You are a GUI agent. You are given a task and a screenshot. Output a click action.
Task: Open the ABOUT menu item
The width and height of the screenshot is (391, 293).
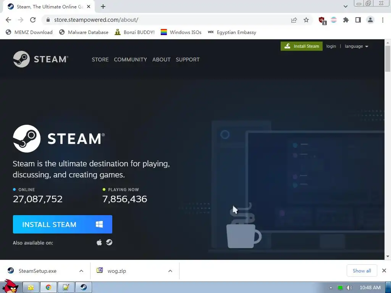point(162,60)
